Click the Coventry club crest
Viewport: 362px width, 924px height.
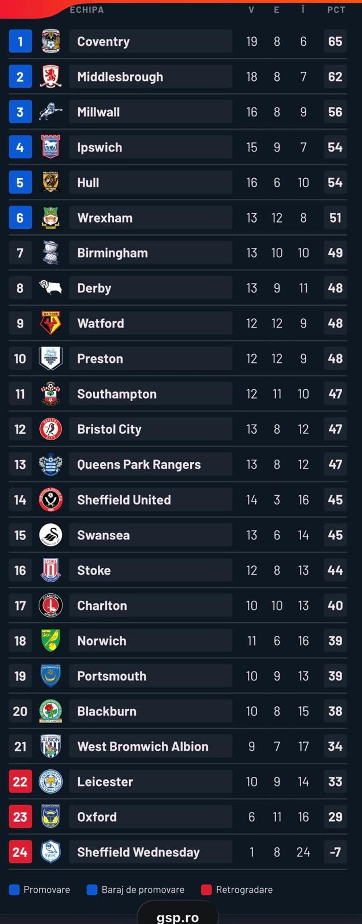51,41
